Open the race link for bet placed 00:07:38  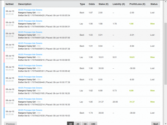click(x=30, y=43)
